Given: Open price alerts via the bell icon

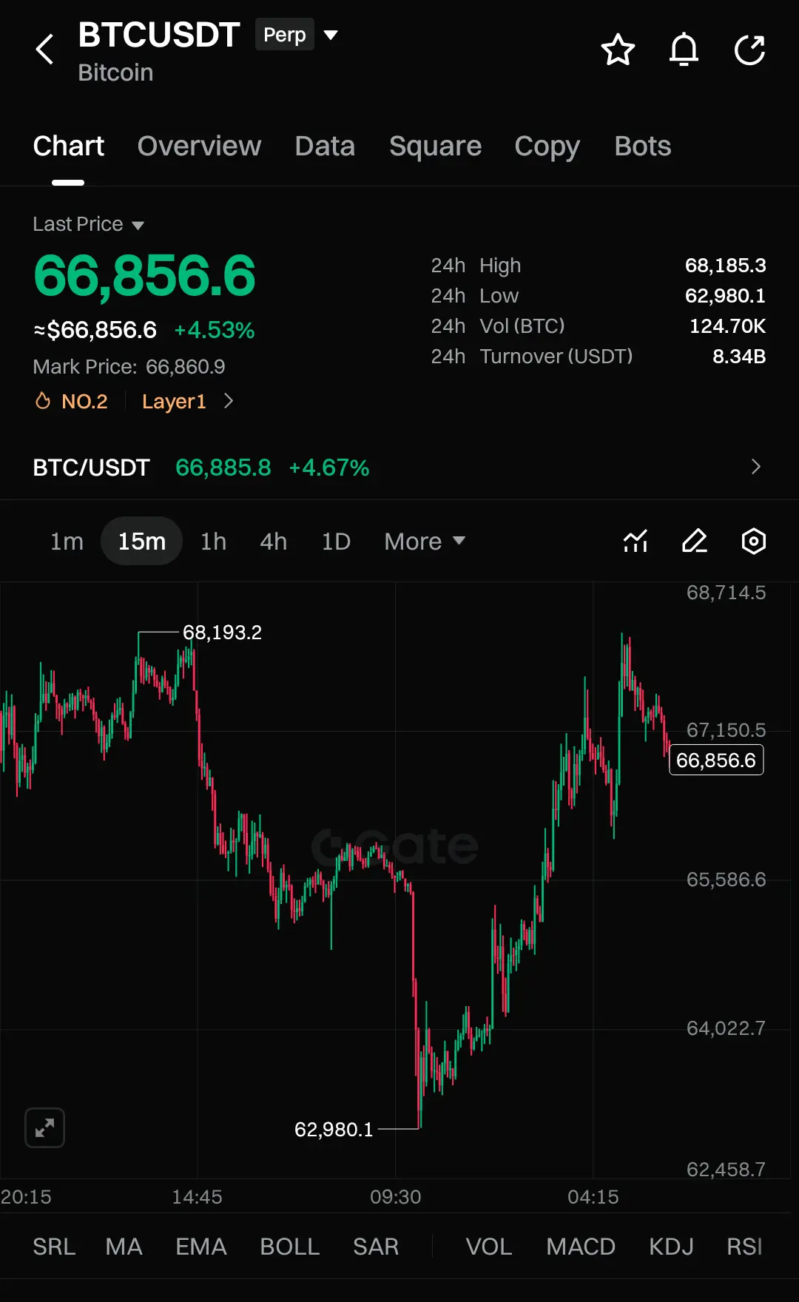Looking at the screenshot, I should pos(684,50).
